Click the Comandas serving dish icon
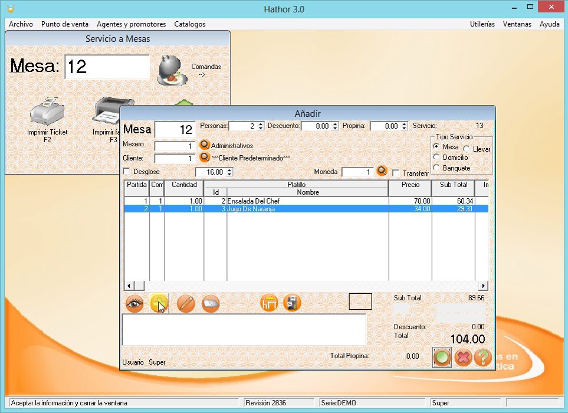Image resolution: width=568 pixels, height=413 pixels. click(x=172, y=70)
